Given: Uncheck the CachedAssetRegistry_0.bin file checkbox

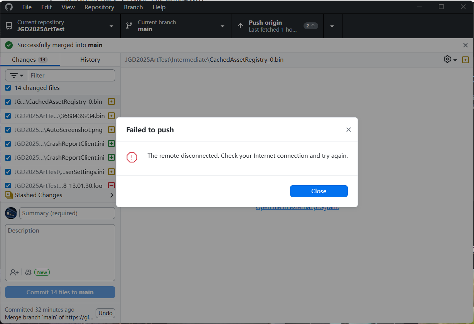Looking at the screenshot, I should point(8,102).
